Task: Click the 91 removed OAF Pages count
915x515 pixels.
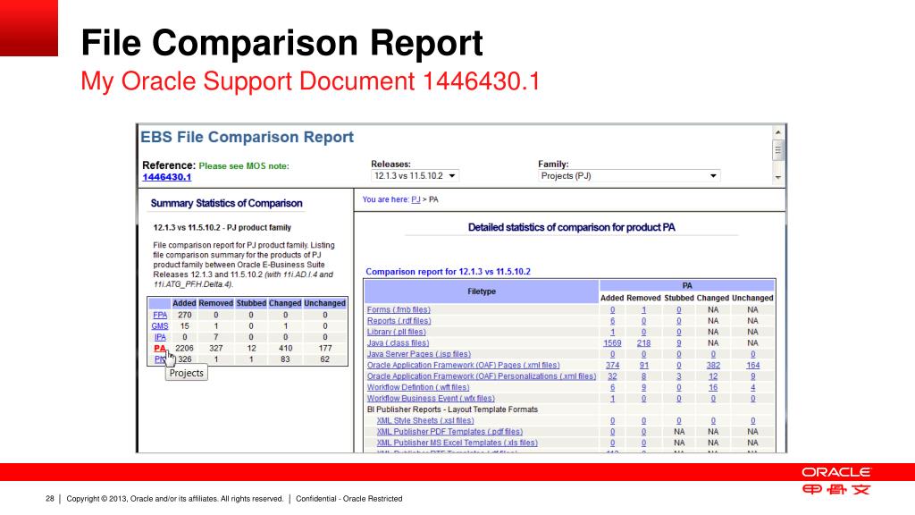Action: click(643, 365)
